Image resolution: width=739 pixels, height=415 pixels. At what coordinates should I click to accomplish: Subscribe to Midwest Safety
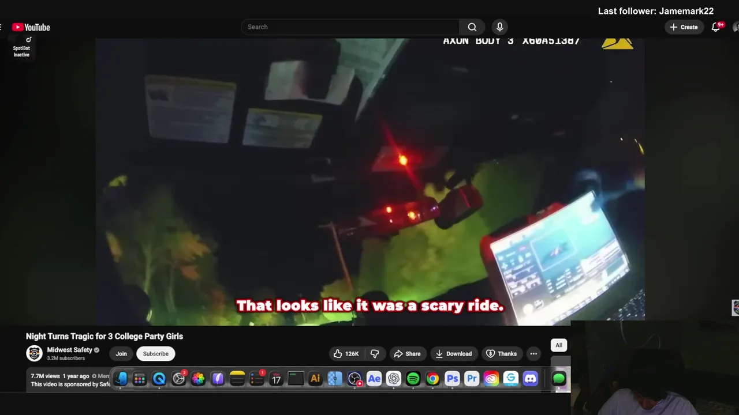[x=156, y=354]
